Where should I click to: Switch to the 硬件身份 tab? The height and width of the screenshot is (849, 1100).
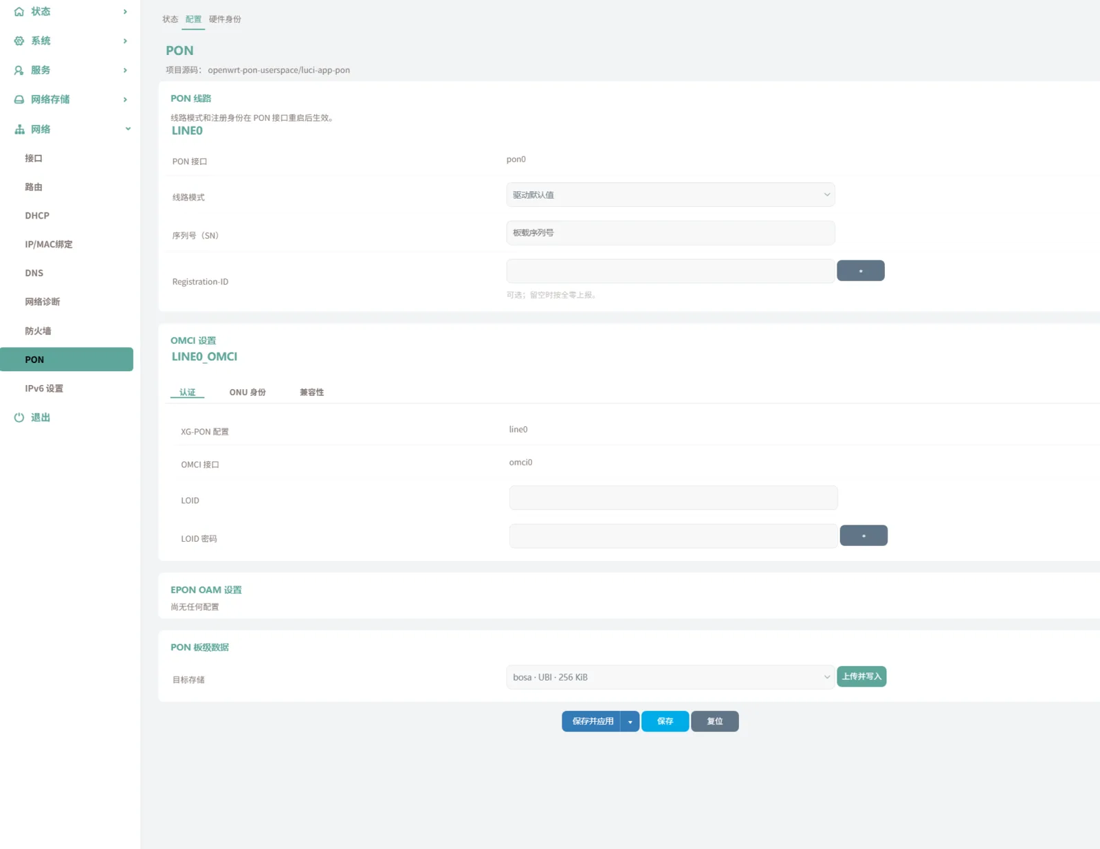point(225,19)
